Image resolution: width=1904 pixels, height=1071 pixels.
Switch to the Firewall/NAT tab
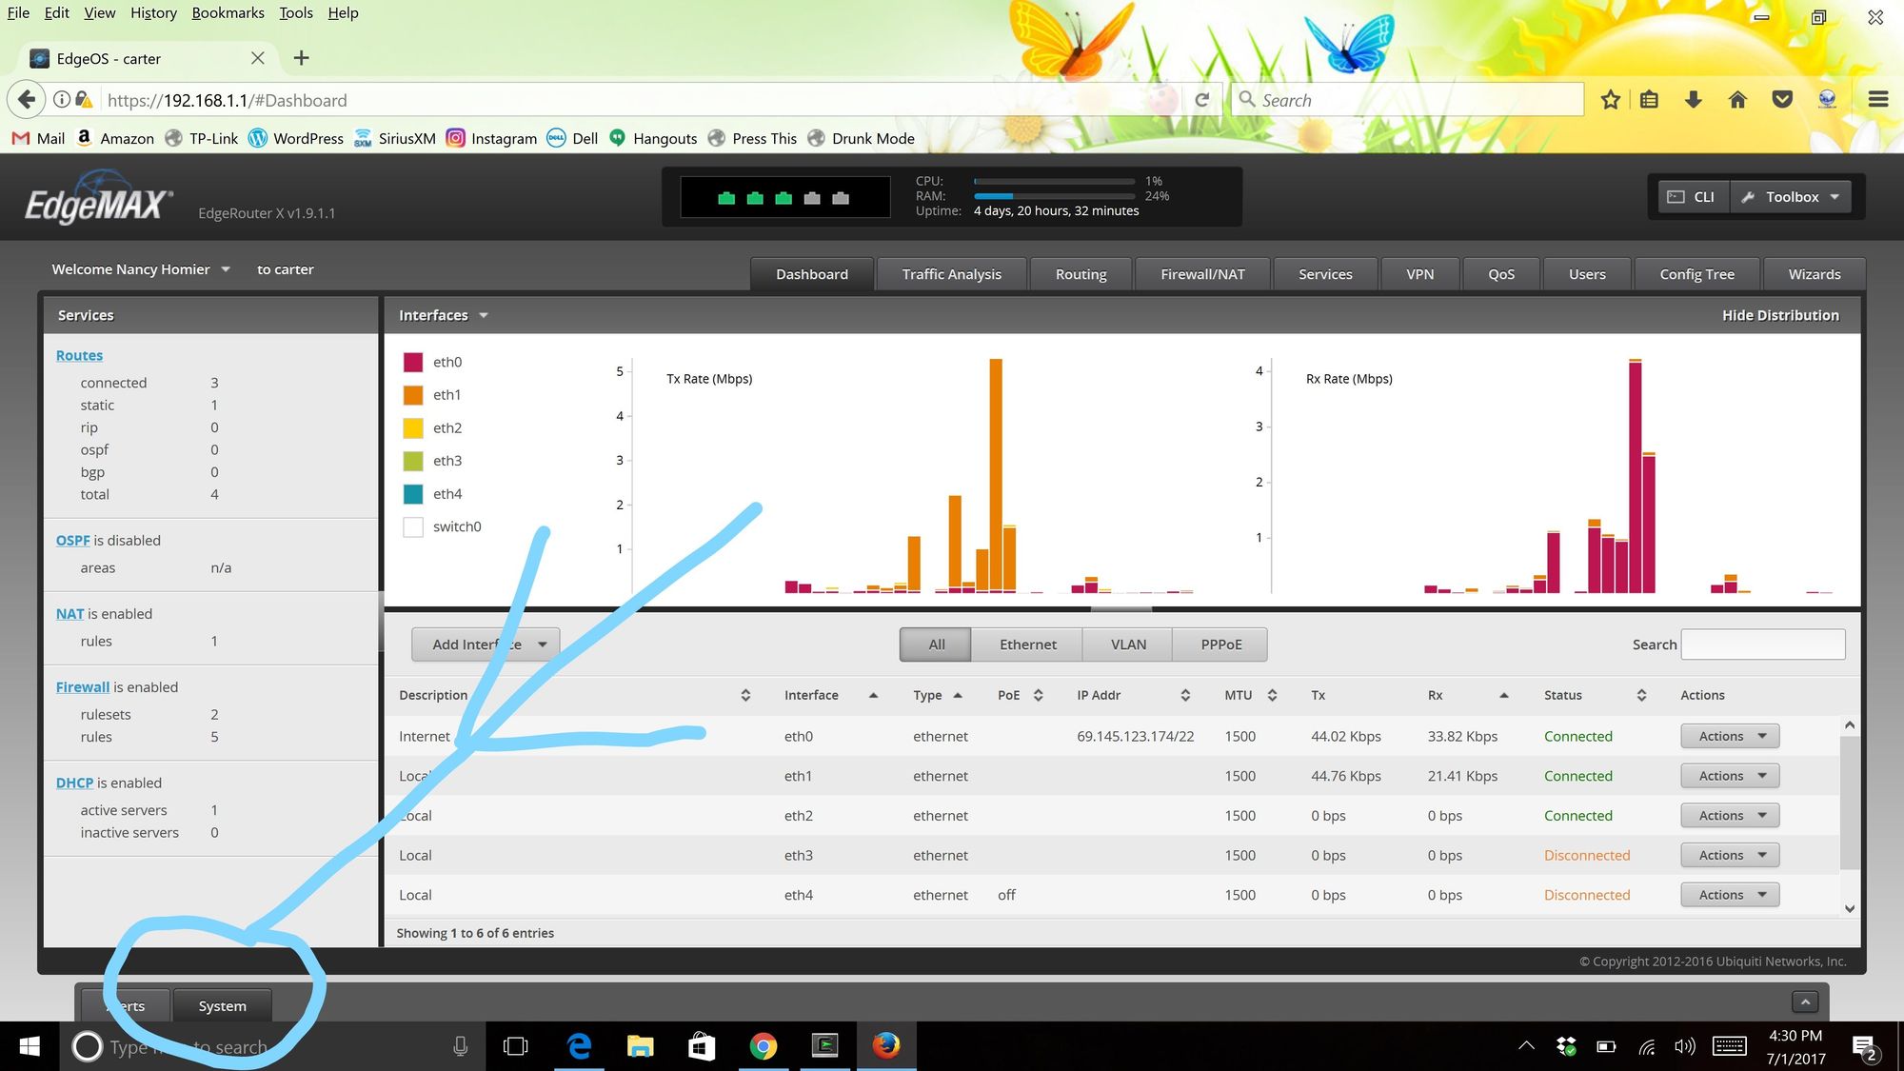(x=1202, y=274)
